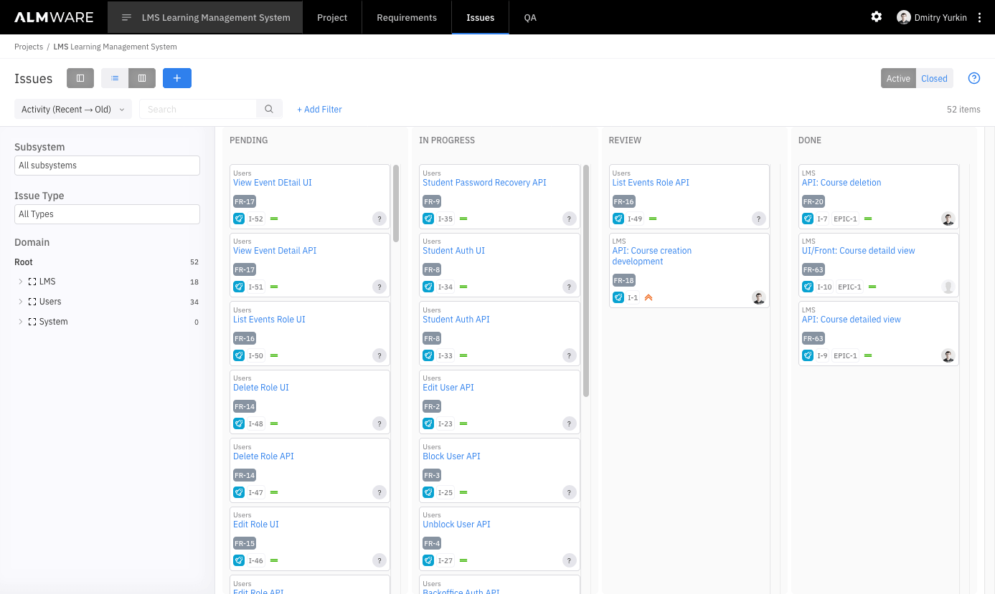
Task: Open the API: Course deletion issue
Action: [841, 183]
